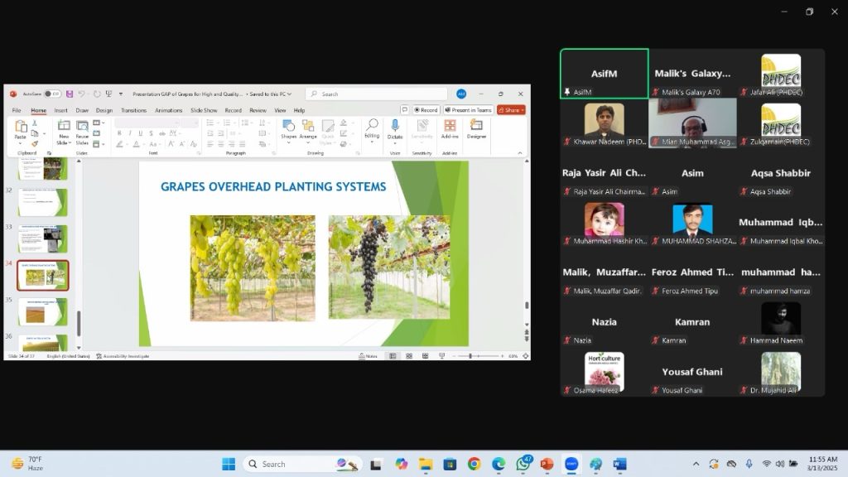Switch to Slide Sorter view in status bar

(408, 356)
